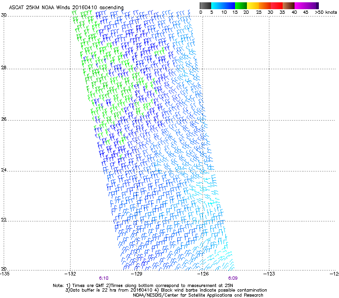
Task: Click latitude label '28'
Action: pyautogui.click(x=4, y=67)
